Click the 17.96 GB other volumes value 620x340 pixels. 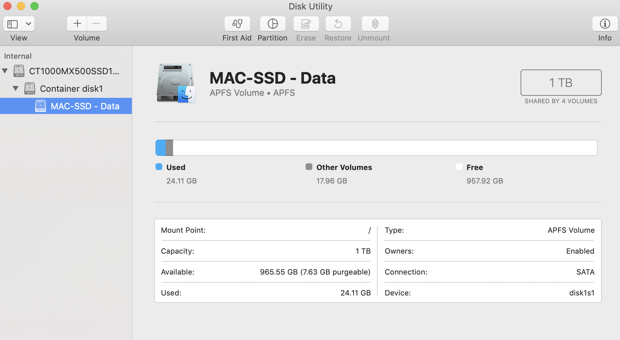332,181
